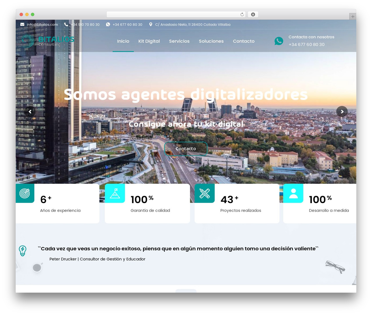
Task: Click the quote beginning Cada vez que veas
Action: point(178,249)
